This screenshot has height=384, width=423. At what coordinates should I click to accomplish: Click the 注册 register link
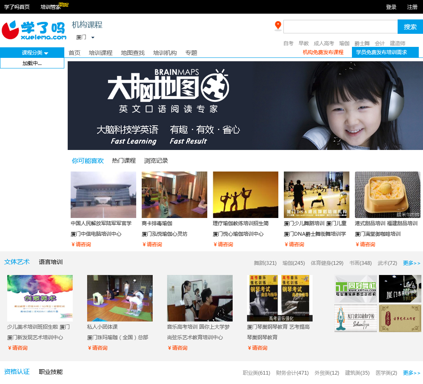tap(412, 7)
